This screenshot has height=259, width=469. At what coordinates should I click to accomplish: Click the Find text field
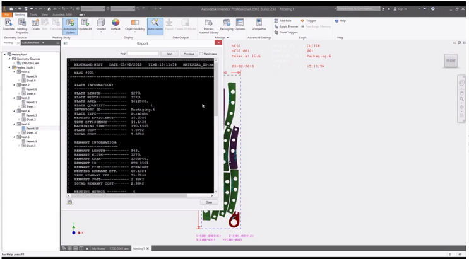point(143,54)
